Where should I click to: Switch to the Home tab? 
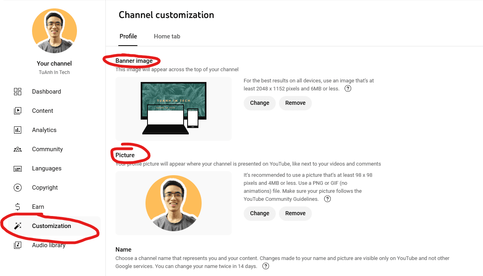click(167, 36)
